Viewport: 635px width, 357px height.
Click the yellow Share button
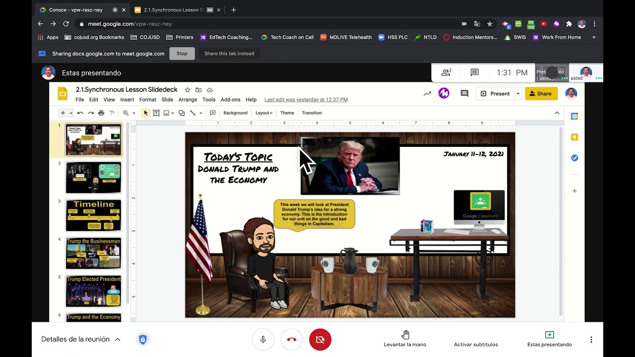[x=541, y=93]
